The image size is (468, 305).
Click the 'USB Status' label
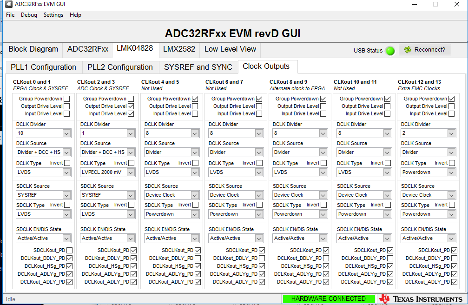[368, 51]
